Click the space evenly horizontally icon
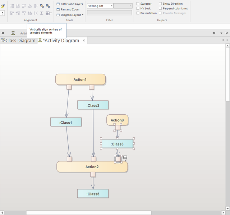Screen dimensions: 230x215 pos(36,13)
